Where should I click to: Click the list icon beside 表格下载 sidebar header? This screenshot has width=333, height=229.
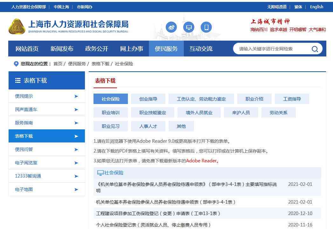(18, 81)
